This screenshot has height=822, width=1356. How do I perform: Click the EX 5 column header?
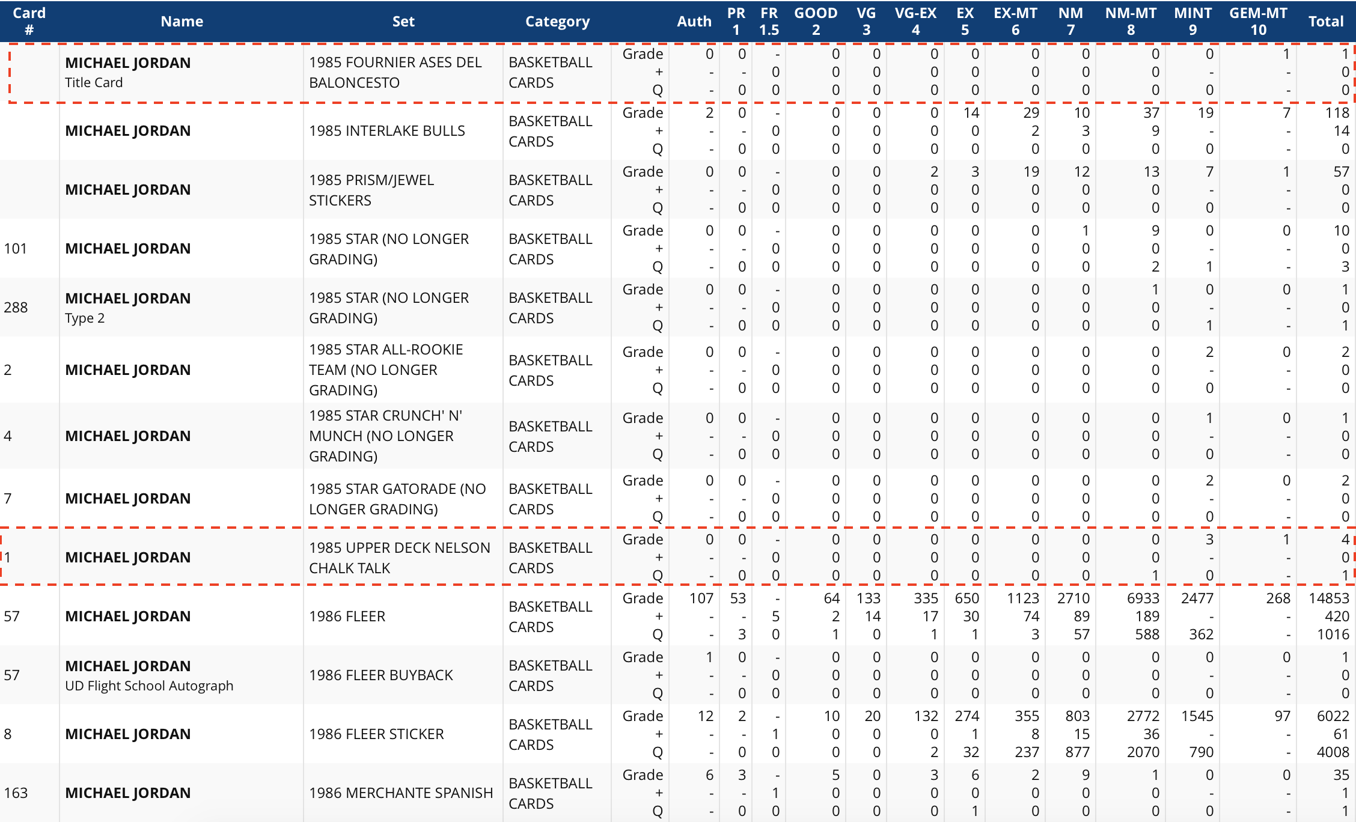(965, 21)
